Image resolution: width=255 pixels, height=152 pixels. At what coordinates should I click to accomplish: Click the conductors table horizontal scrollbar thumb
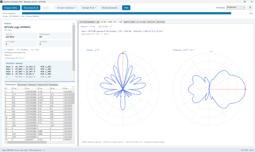pyautogui.click(x=27, y=142)
